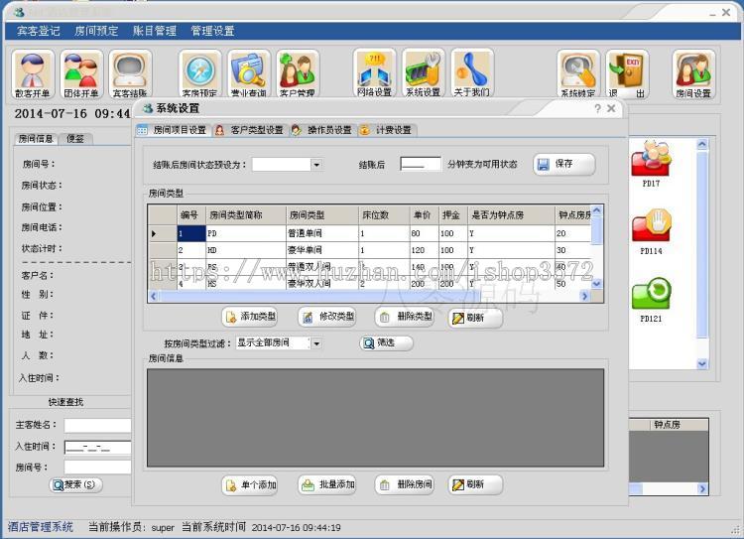The image size is (744, 539).
Task: Open the 账目管理 menu
Action: pyautogui.click(x=155, y=31)
